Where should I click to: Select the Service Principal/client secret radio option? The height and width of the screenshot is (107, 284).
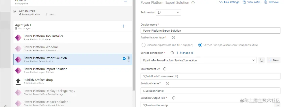pyautogui.click(x=200, y=45)
